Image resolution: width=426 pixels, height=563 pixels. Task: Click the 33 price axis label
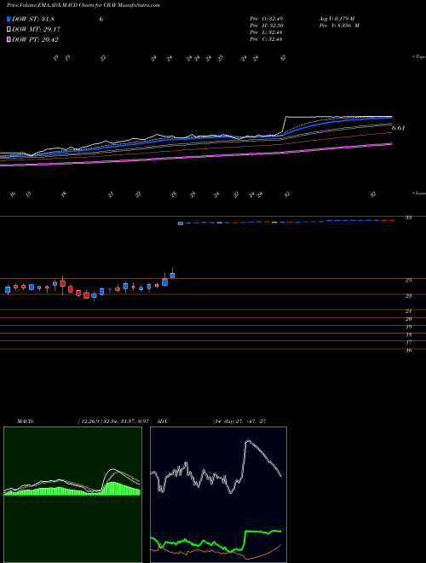coord(408,218)
